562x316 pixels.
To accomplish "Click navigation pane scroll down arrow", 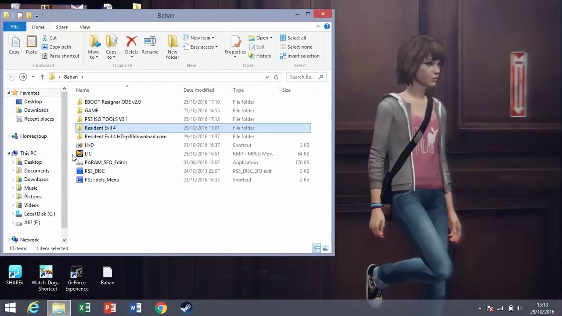I will coord(64,240).
